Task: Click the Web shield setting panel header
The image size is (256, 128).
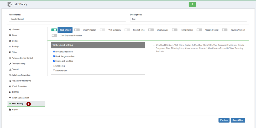Action: 98,45
